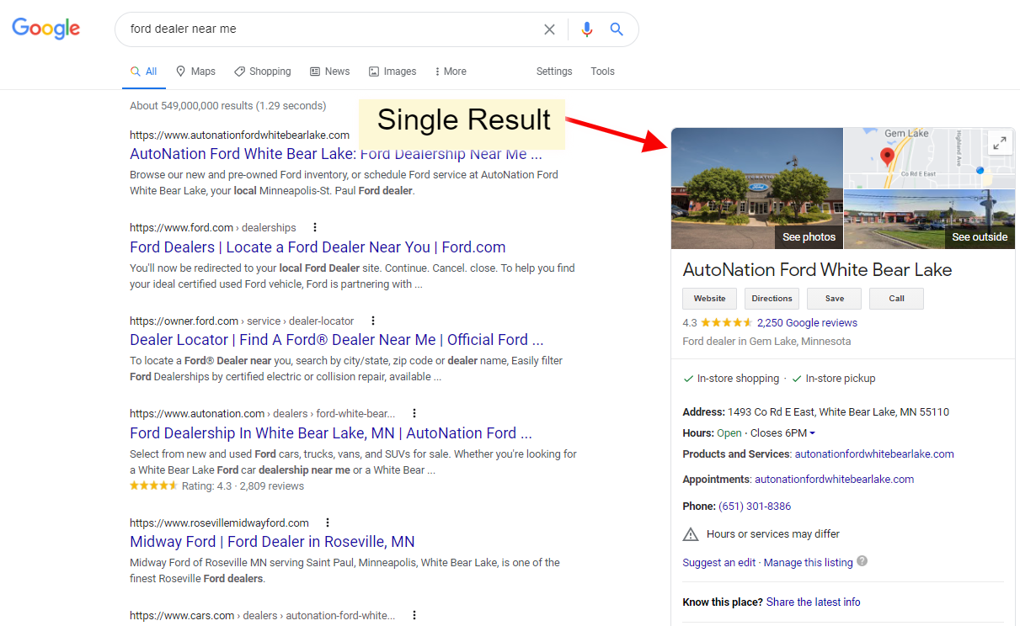1020x626 pixels.
Task: Open Ford Dealership In White Bear Lake link
Action: point(331,433)
